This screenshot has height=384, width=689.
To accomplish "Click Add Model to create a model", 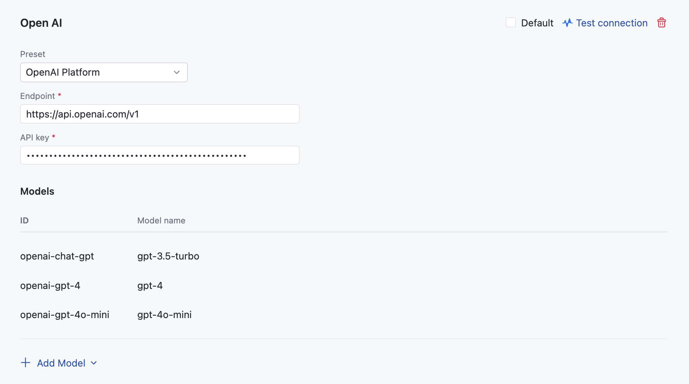I will tap(61, 363).
